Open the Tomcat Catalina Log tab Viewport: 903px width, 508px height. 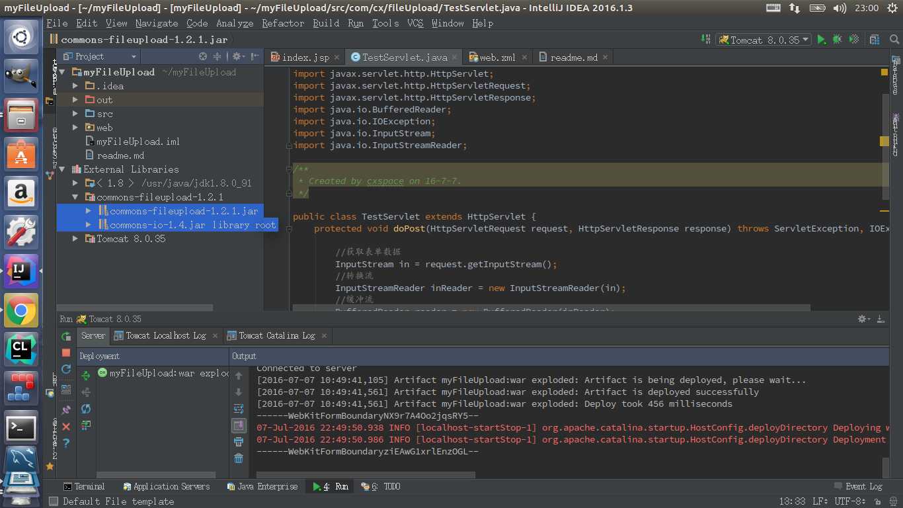pos(276,336)
